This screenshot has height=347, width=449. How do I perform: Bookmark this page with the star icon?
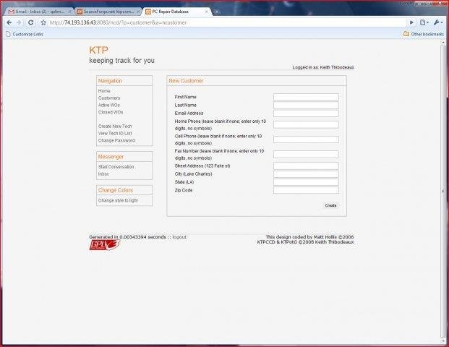point(43,22)
